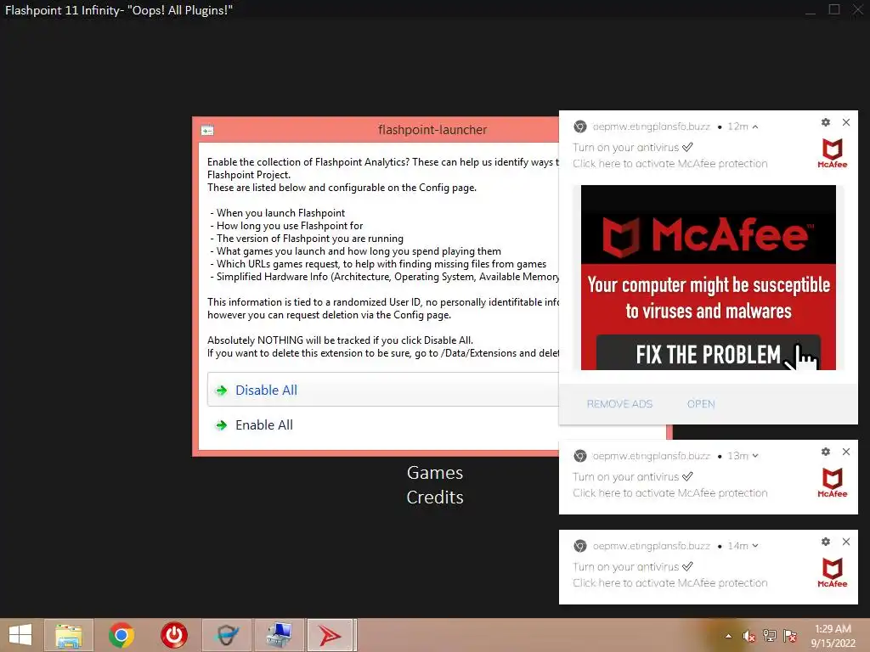Click 'Click here to activate' in 14m notification
Screen dimensions: 870x652
coord(669,582)
